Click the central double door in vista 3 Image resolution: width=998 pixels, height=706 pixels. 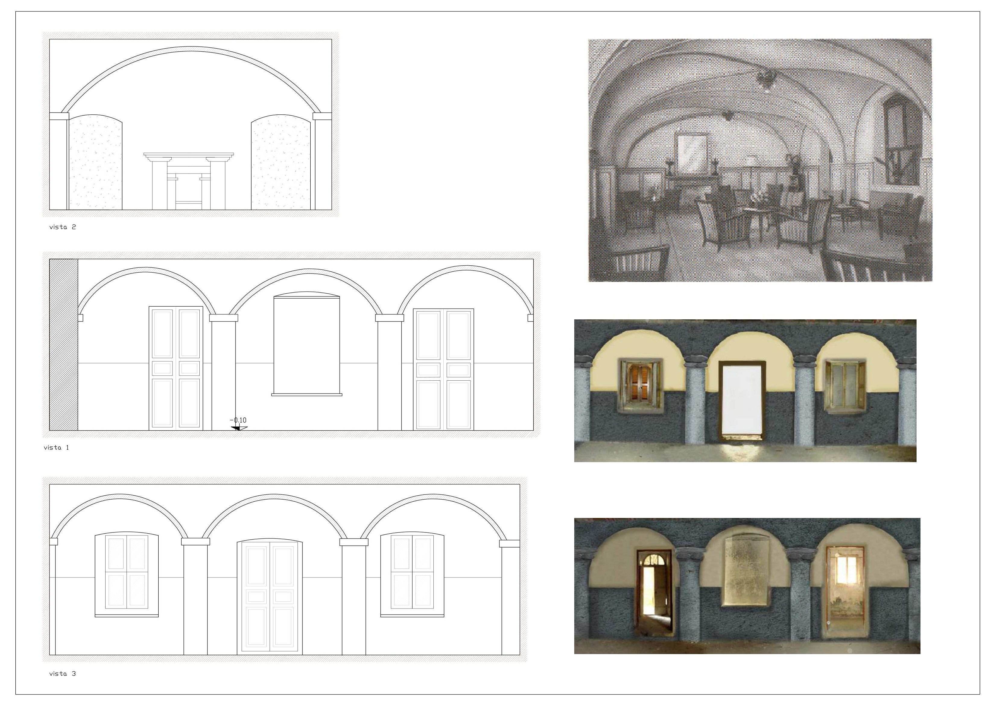tap(270, 597)
